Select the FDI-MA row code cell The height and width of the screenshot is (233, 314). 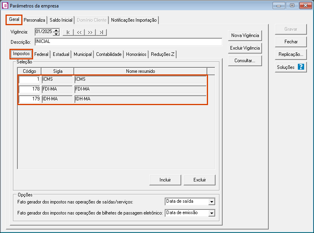pos(30,89)
